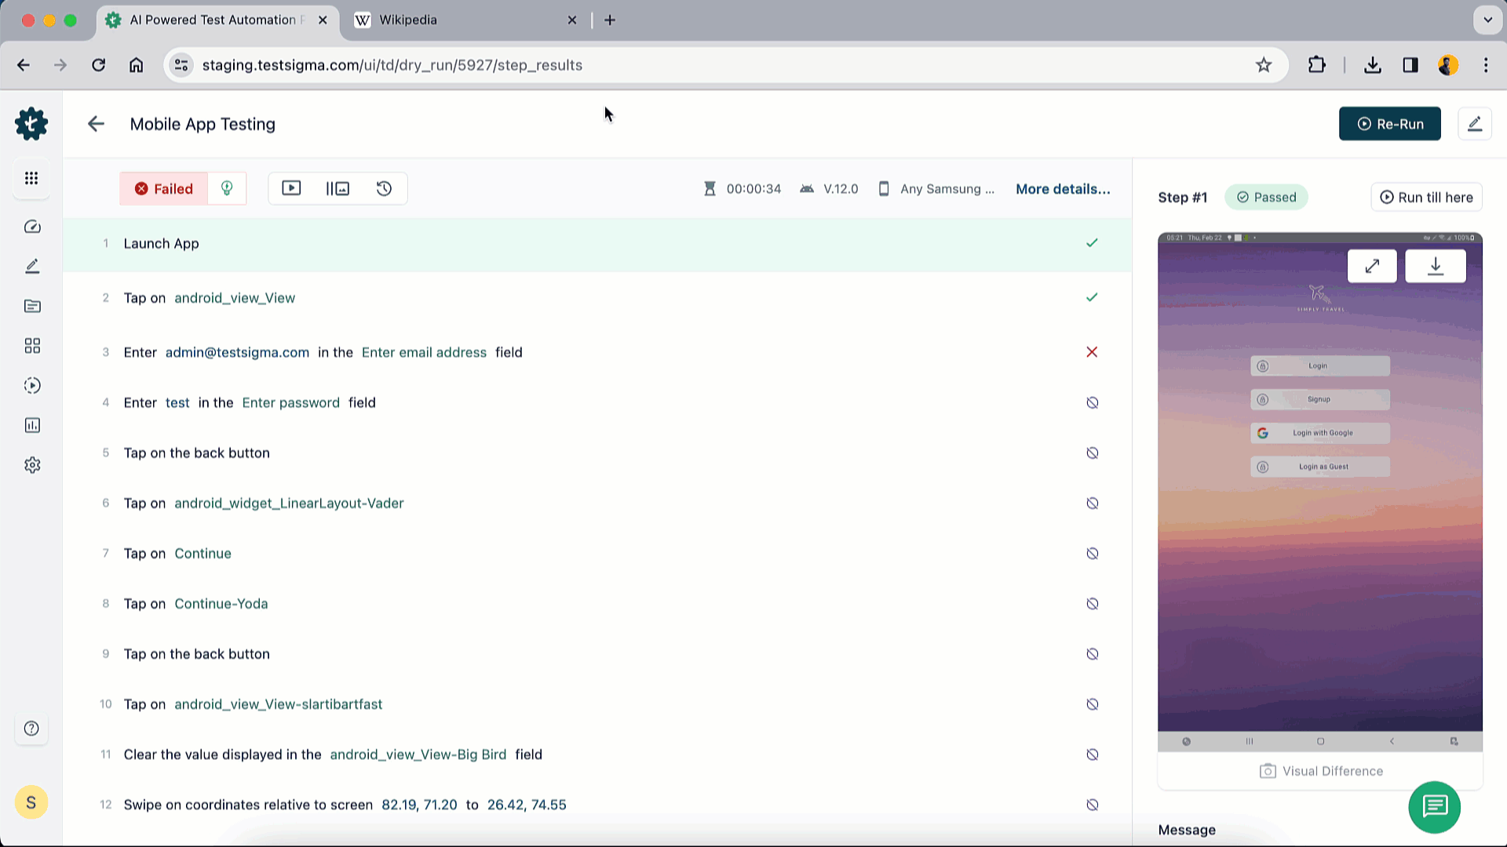Screen dimensions: 1507x847
Task: Expand the browser tab search dropdown arrow
Action: click(1487, 20)
